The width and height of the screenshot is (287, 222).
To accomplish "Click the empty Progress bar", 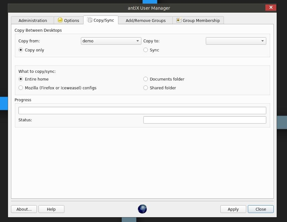I will coord(142,110).
